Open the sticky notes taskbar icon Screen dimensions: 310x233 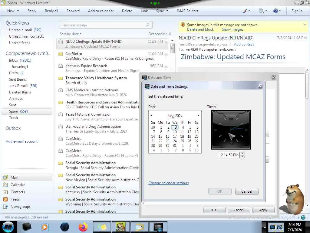click(x=102, y=227)
